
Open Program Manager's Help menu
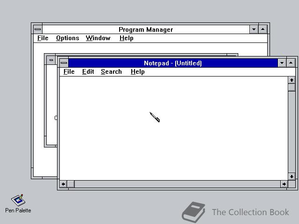[x=126, y=38]
